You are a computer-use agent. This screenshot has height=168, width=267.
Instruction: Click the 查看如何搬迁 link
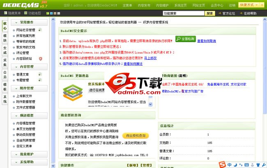[133, 64]
